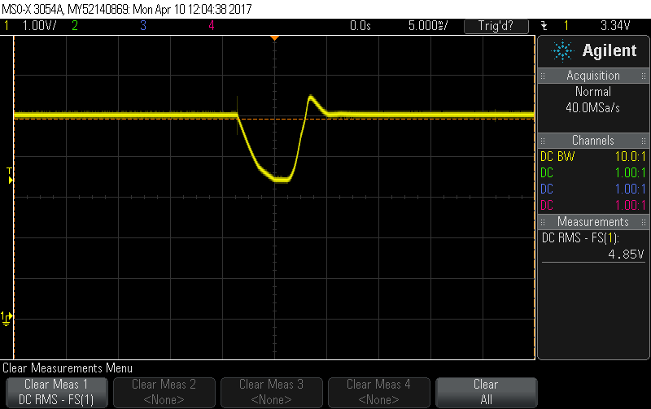Click the 5.000 ms/ timebase value

(x=428, y=26)
